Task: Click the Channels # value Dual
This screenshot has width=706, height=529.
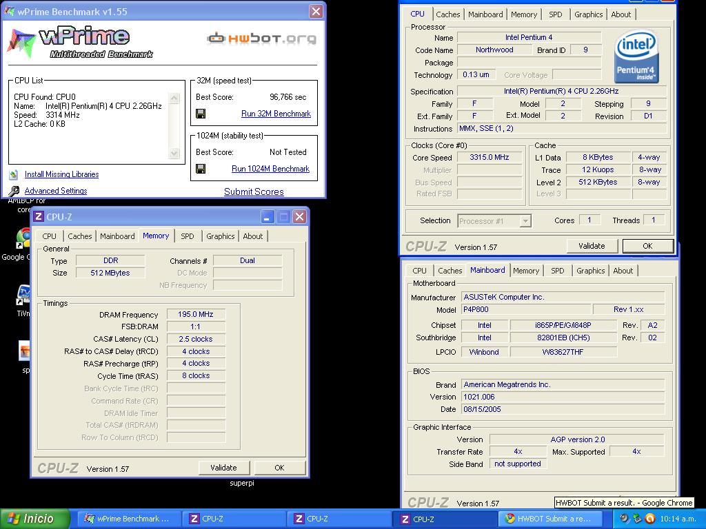Action: click(248, 260)
